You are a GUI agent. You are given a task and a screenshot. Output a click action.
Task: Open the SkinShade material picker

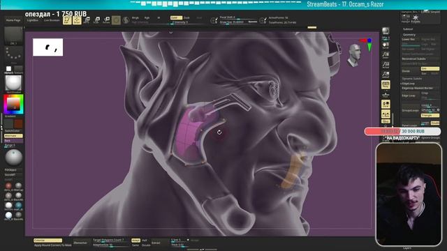click(x=13, y=83)
